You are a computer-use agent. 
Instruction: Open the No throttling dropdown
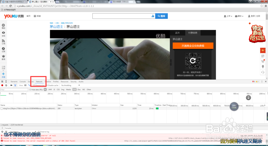(x=70, y=85)
